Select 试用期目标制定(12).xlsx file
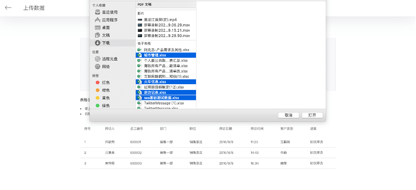Viewport: 416px width, 190px height. click(166, 87)
